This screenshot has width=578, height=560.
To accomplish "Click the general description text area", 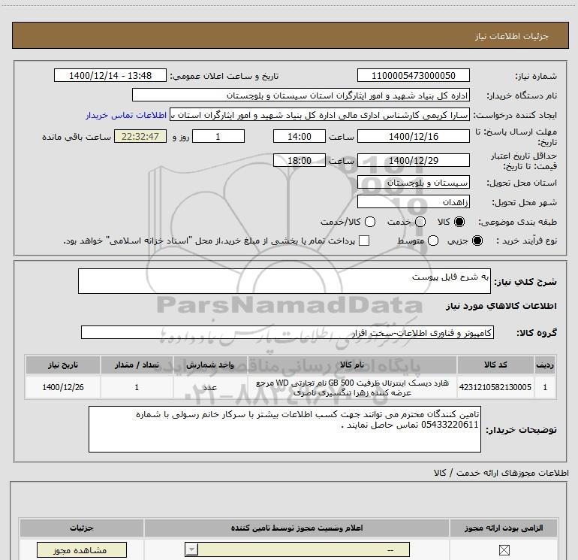I will click(284, 281).
